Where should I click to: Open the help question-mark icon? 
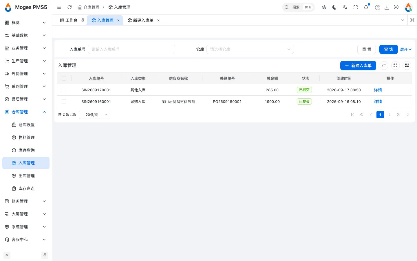coord(378,8)
